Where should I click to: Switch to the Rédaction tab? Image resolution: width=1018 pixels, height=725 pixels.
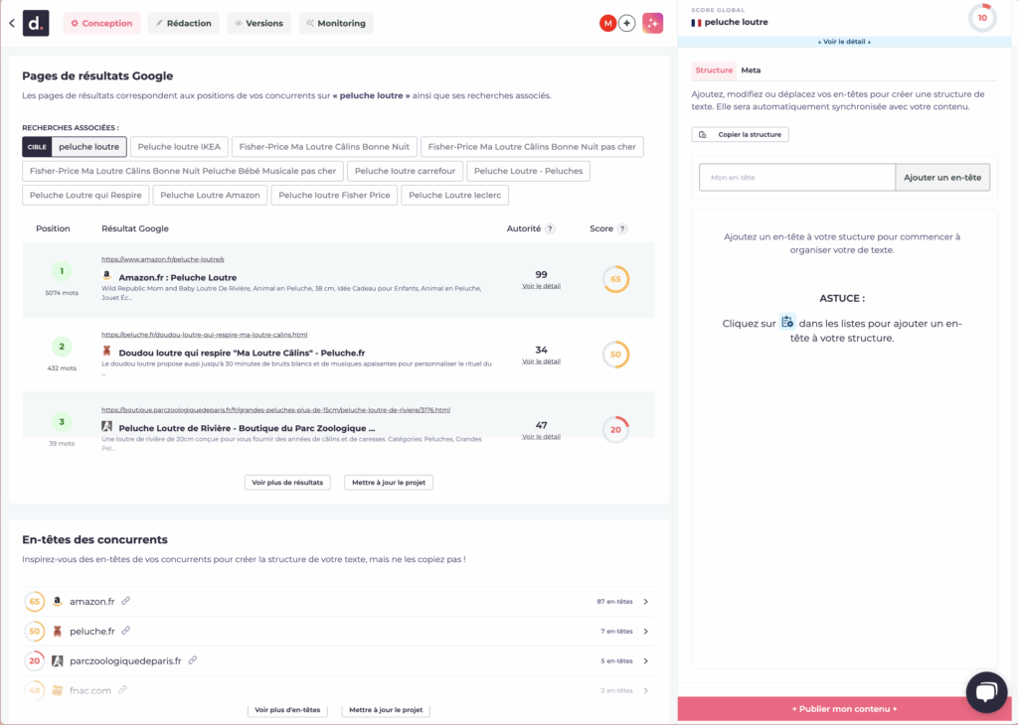[184, 24]
